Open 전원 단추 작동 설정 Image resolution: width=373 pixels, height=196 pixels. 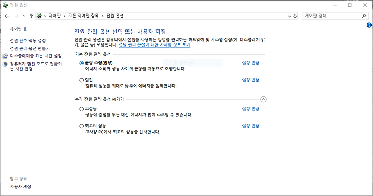pos(27,41)
